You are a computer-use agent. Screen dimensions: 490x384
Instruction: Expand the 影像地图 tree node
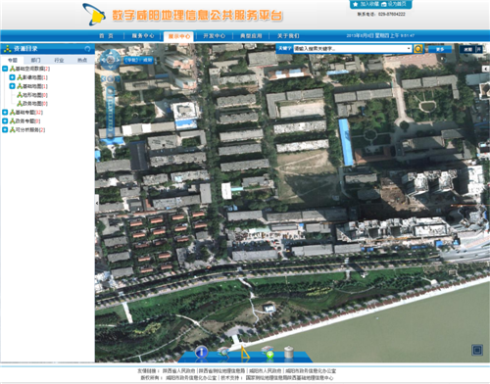(12, 77)
